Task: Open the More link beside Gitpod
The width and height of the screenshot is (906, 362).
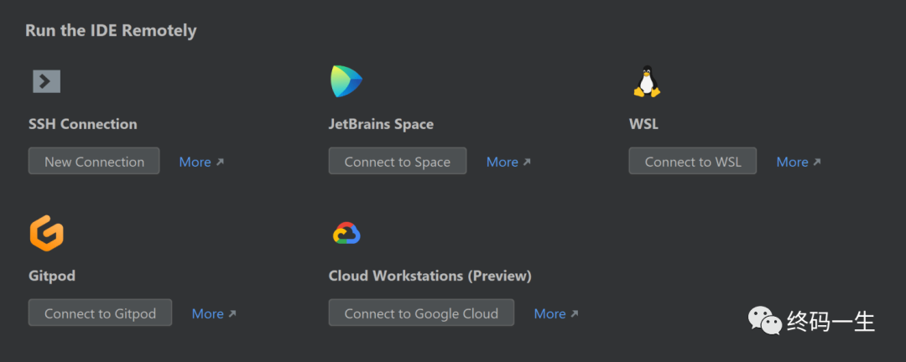Action: [214, 313]
